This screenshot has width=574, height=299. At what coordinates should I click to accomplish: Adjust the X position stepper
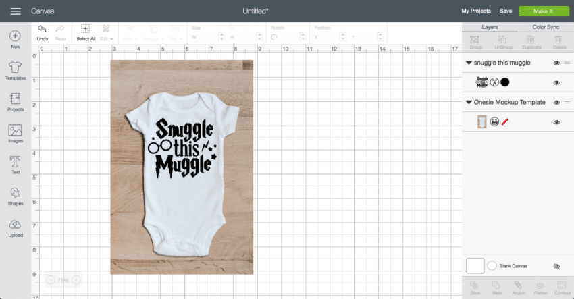coord(342,37)
